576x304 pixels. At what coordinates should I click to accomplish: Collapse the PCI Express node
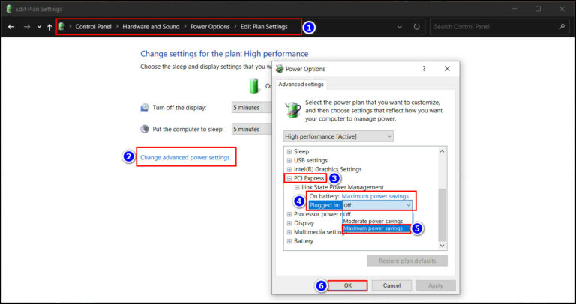coord(289,178)
